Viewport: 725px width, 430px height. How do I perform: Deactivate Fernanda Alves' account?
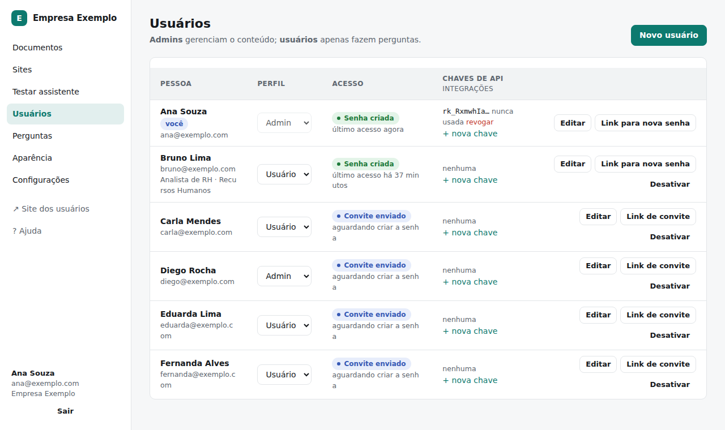coord(670,385)
